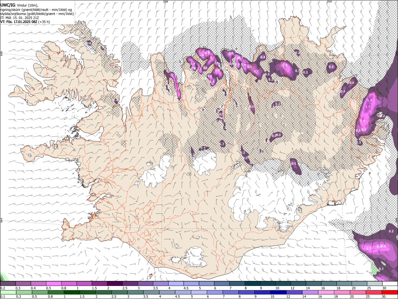This screenshot has width=398, height=299.
Task: Click the 0.4 value in the Westfjords
Action: coord(89,43)
